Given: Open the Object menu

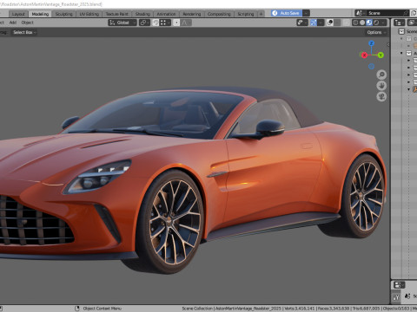Looking at the screenshot, I should (x=27, y=23).
